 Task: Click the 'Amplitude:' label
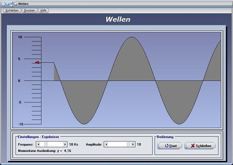[x=94, y=145]
